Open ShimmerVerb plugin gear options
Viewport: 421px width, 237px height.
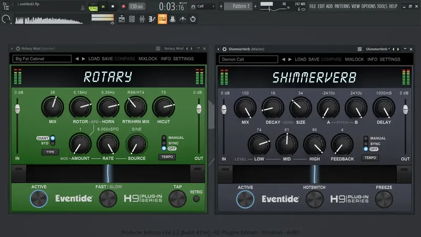click(x=225, y=49)
